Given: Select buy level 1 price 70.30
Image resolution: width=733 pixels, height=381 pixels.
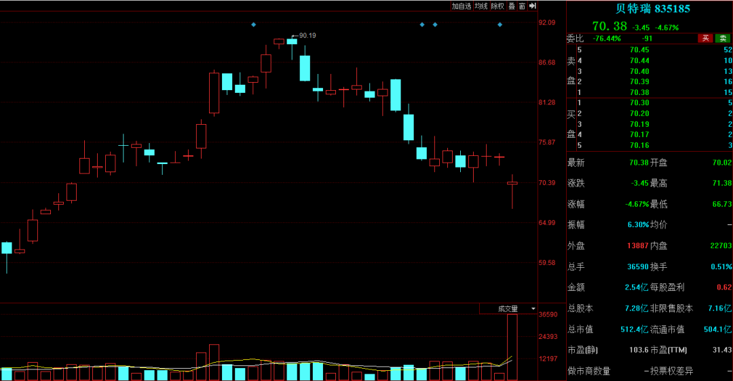Looking at the screenshot, I should point(639,102).
